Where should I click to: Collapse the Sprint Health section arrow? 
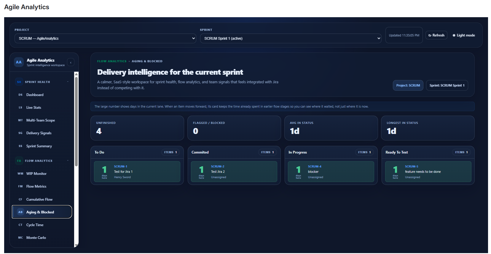(x=68, y=82)
